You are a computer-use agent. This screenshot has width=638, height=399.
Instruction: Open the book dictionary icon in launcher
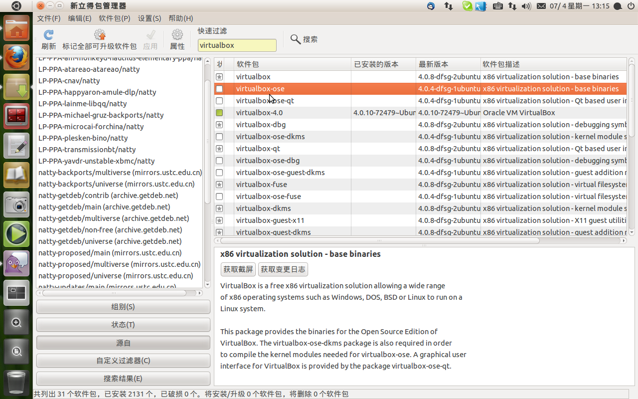pyautogui.click(x=16, y=175)
